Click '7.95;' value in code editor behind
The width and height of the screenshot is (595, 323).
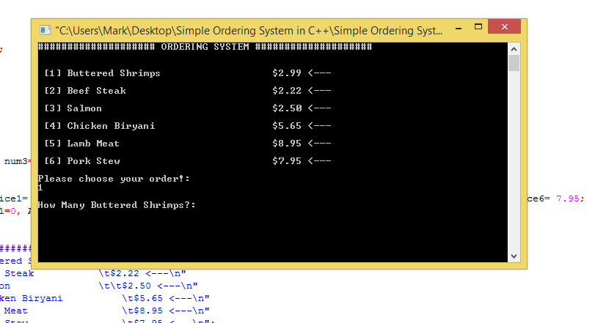click(x=570, y=198)
